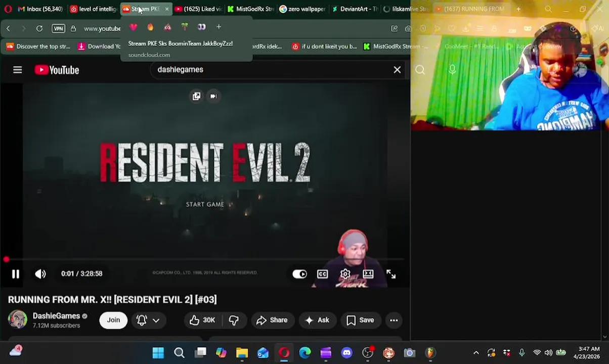Switch to the zero wallpaper Google tab
Image resolution: width=609 pixels, height=364 pixels.
(x=302, y=9)
